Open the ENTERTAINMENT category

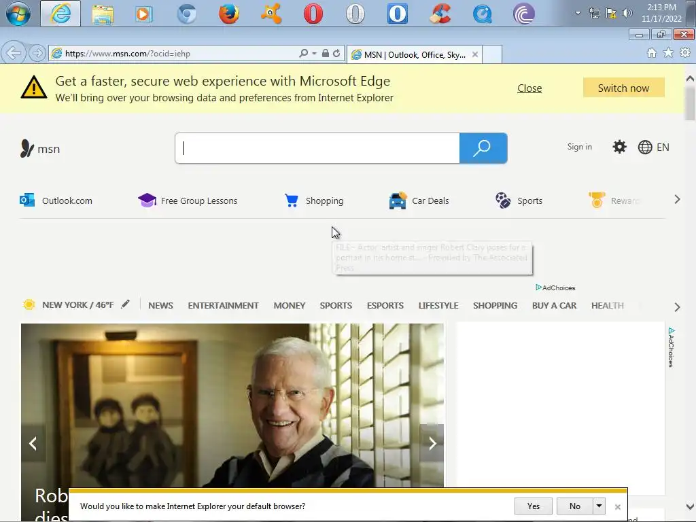223,305
